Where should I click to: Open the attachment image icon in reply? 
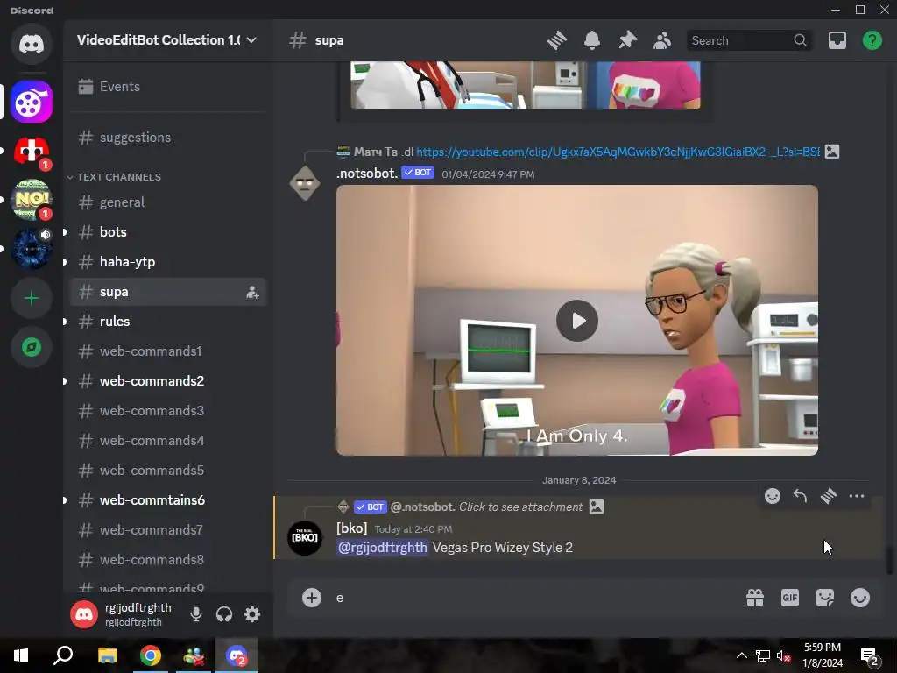point(596,507)
